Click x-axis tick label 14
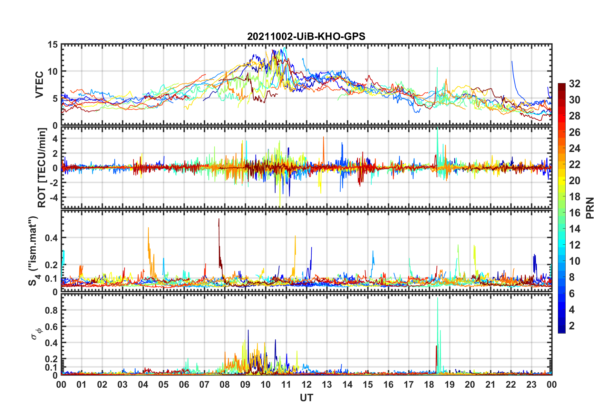Viewport: 613px width, 416px height. click(x=347, y=384)
